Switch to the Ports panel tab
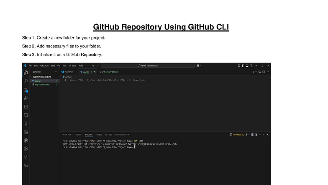The image size is (328, 185). [99, 135]
